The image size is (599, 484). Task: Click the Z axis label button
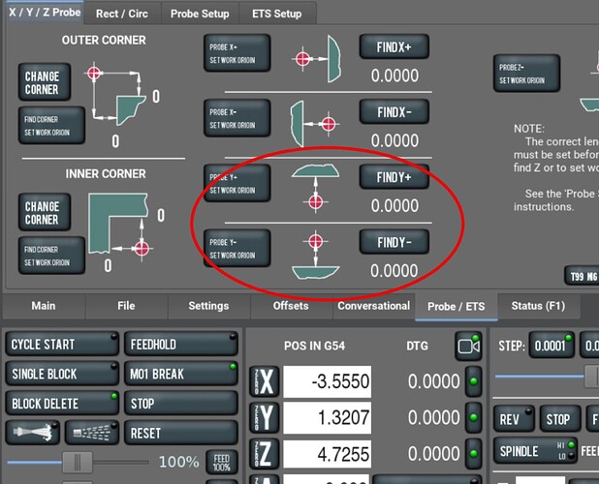[x=265, y=453]
